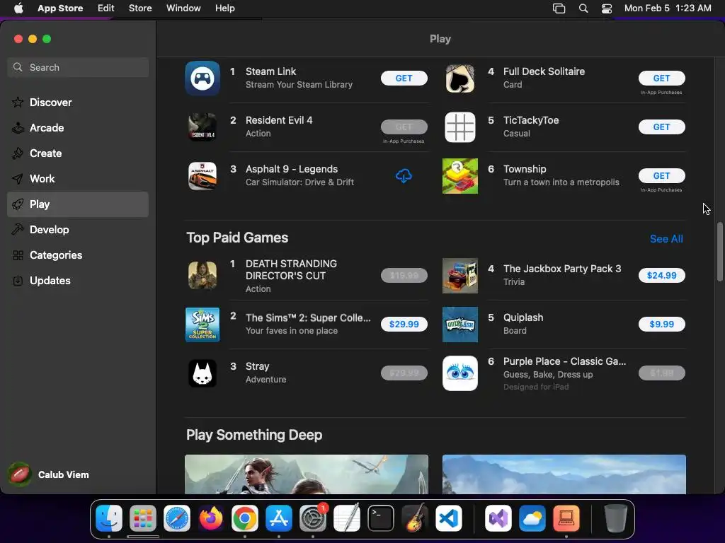
Task: Launch GarageBand from the Dock
Action: click(x=415, y=518)
